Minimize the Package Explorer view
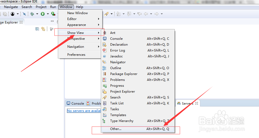The height and width of the screenshot is (138, 259). [52, 21]
